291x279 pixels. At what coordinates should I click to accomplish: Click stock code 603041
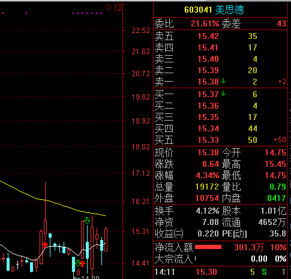198,10
